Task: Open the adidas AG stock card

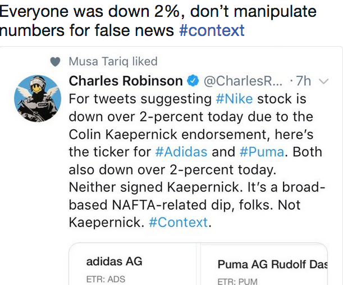Action: click(132, 267)
